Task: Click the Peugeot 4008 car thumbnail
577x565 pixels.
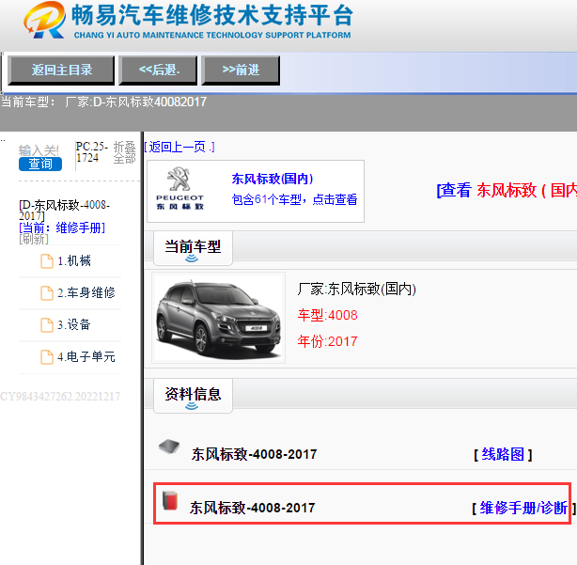Action: [x=219, y=318]
